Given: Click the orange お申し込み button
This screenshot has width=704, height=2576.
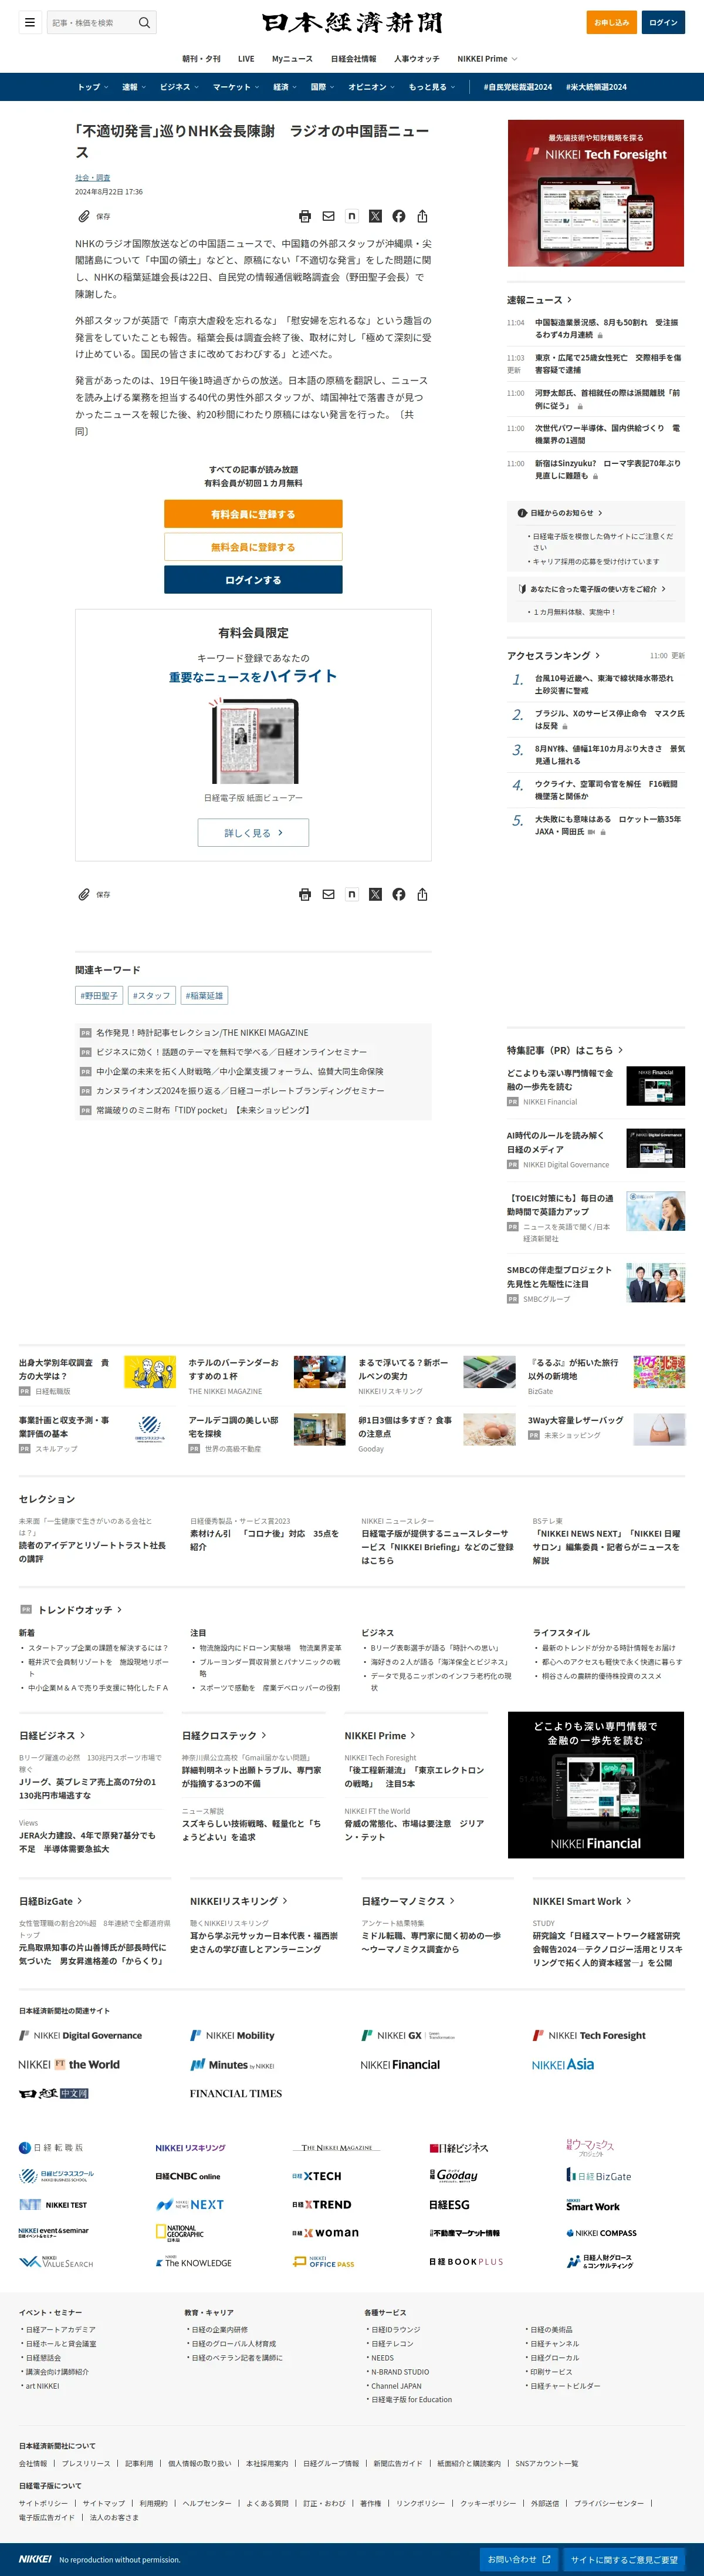Looking at the screenshot, I should click(611, 22).
